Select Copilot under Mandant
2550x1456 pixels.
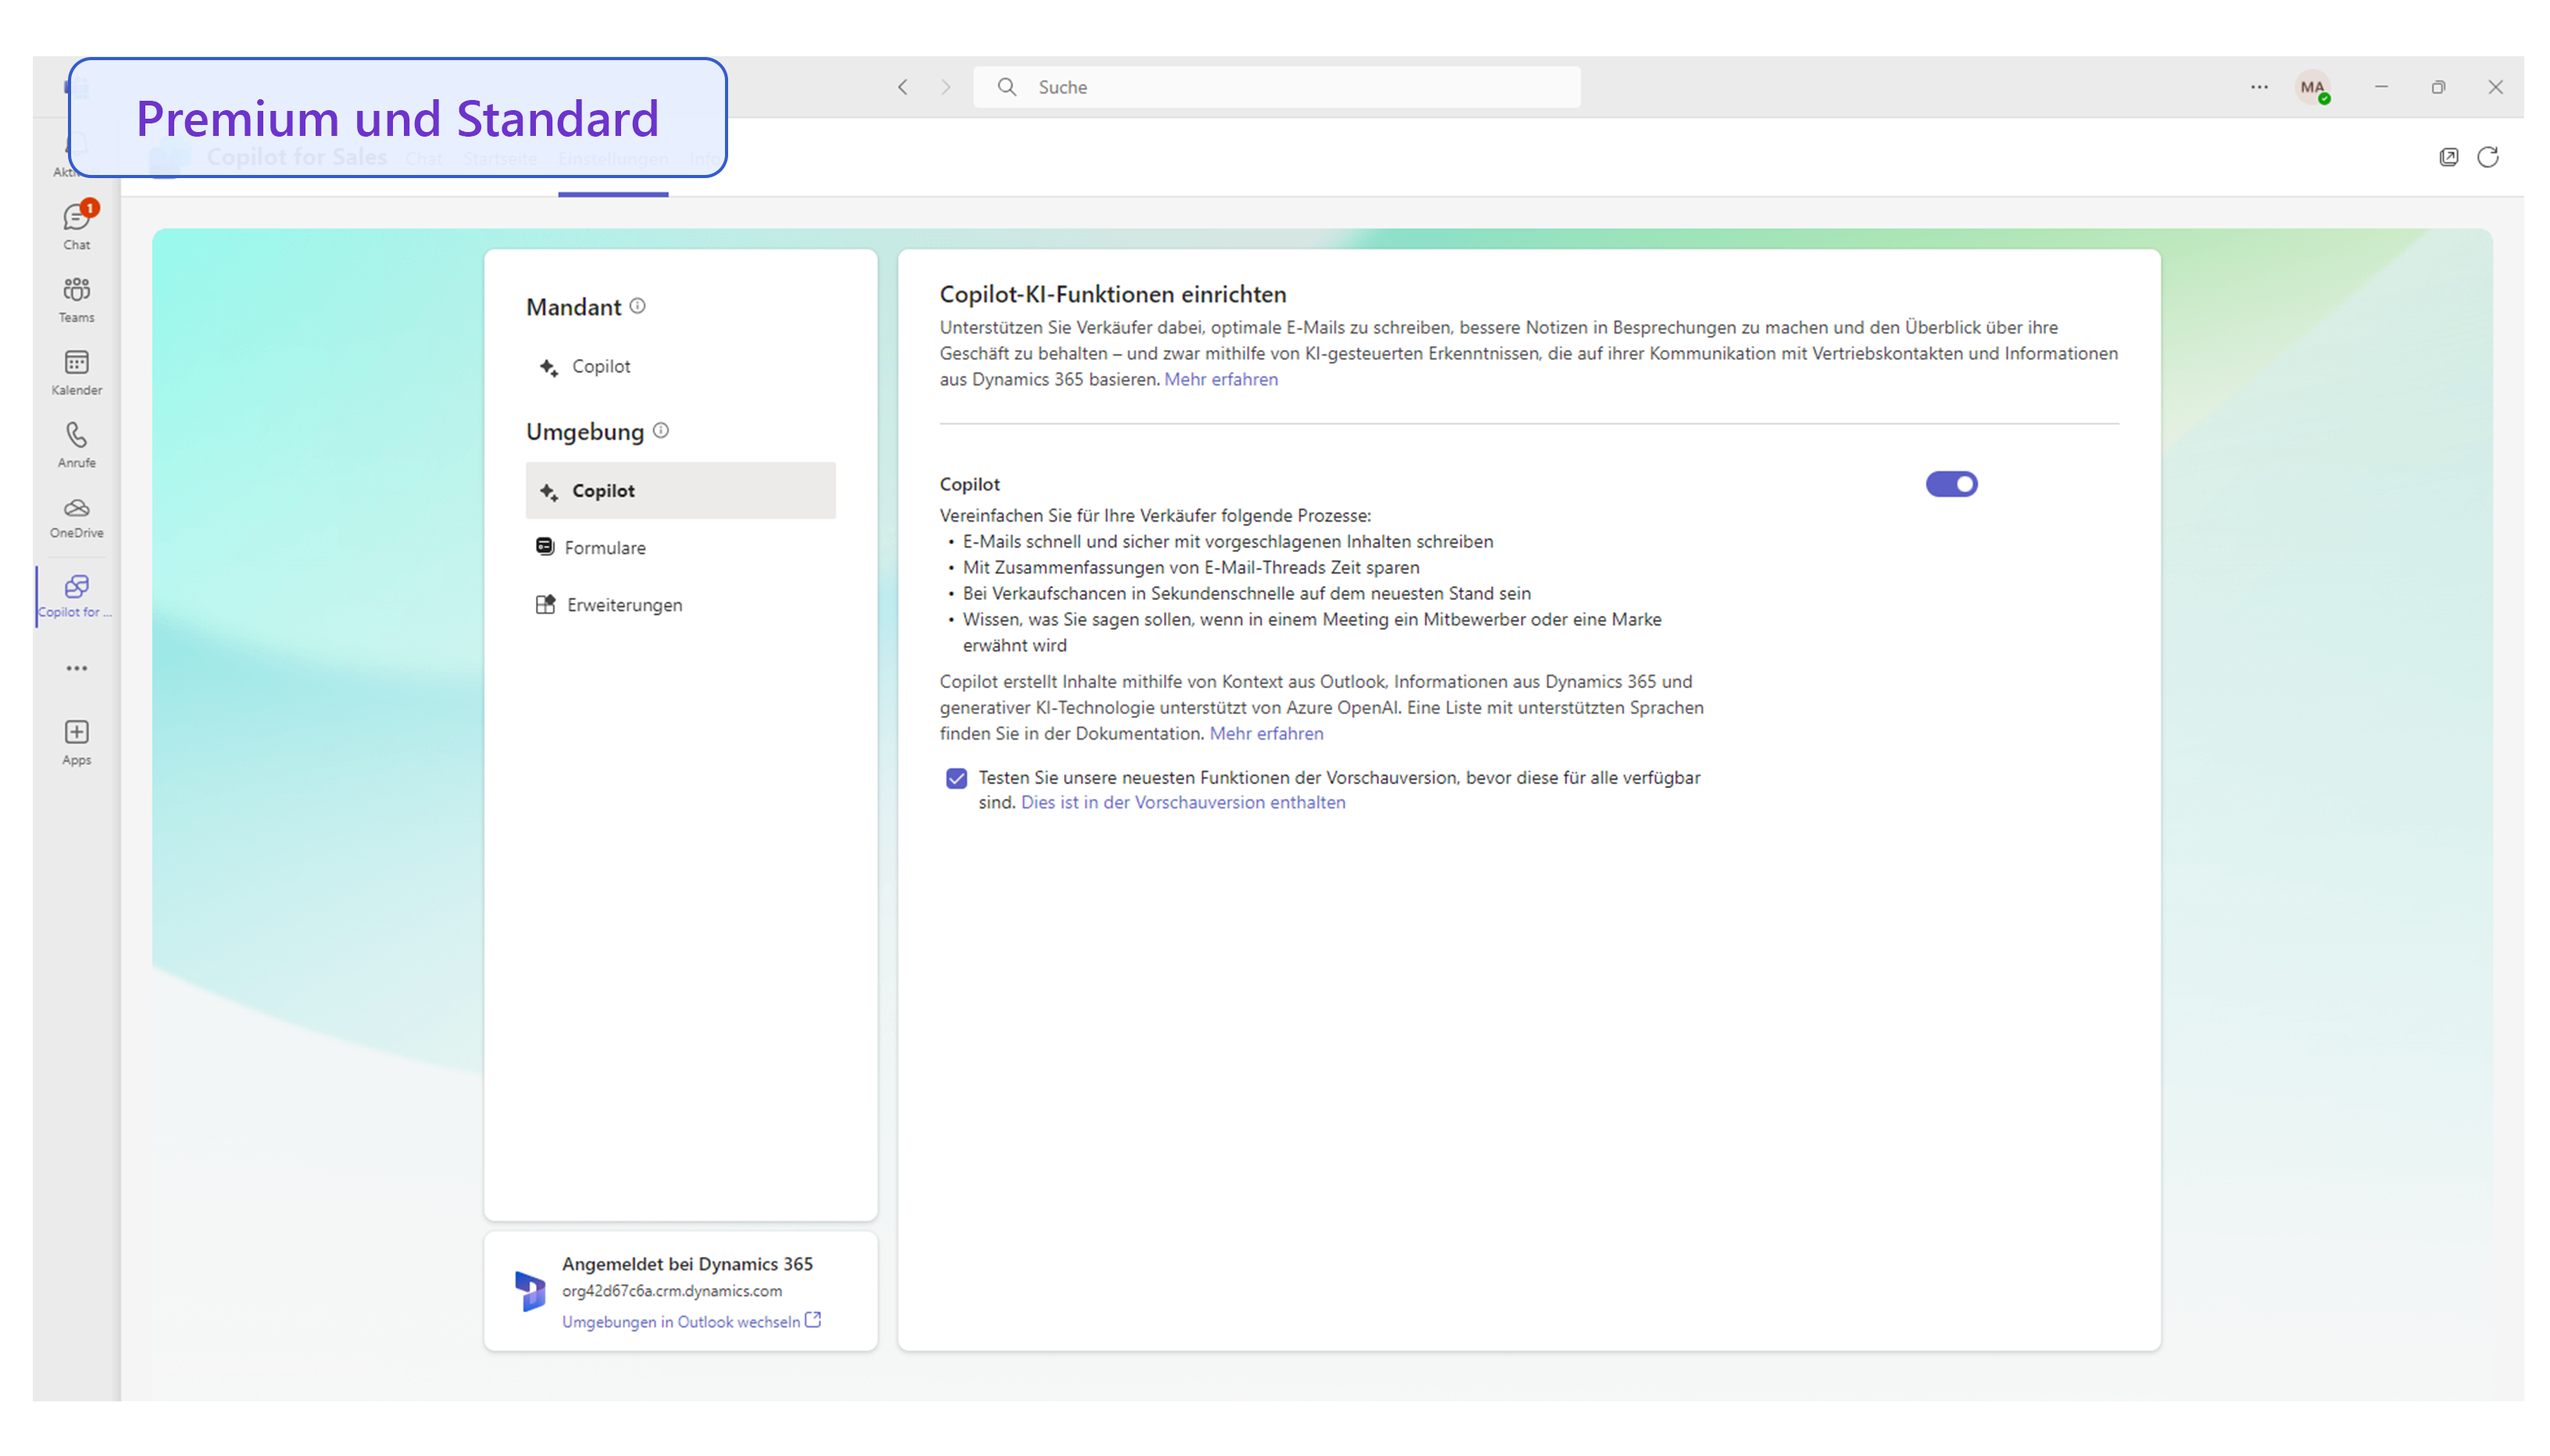point(600,366)
